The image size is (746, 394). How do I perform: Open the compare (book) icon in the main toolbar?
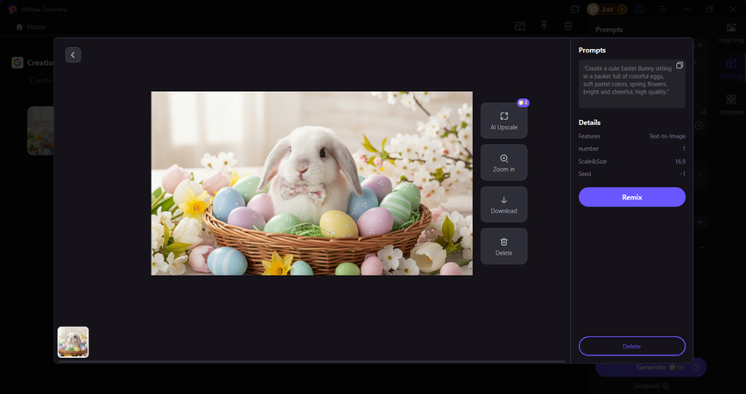[x=520, y=26]
